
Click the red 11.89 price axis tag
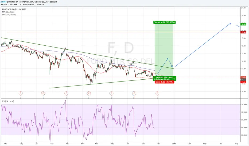tap(243, 77)
